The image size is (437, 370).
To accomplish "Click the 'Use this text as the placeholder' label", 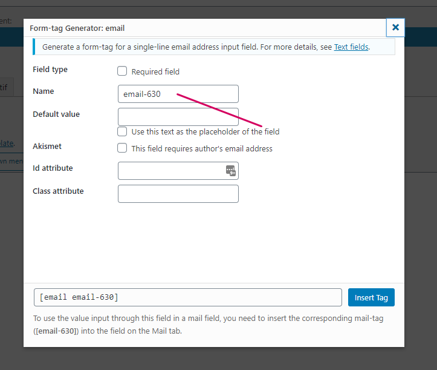I will coord(205,131).
